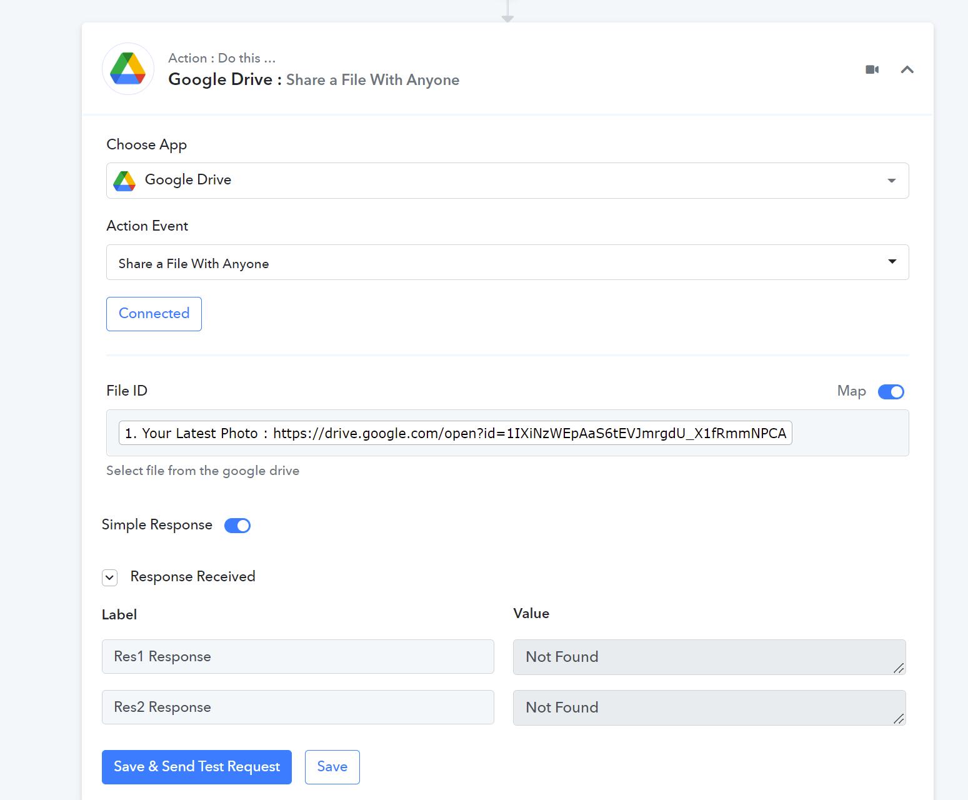The height and width of the screenshot is (800, 968).
Task: Click the 'Select file from the google drive' hint
Action: [x=202, y=471]
